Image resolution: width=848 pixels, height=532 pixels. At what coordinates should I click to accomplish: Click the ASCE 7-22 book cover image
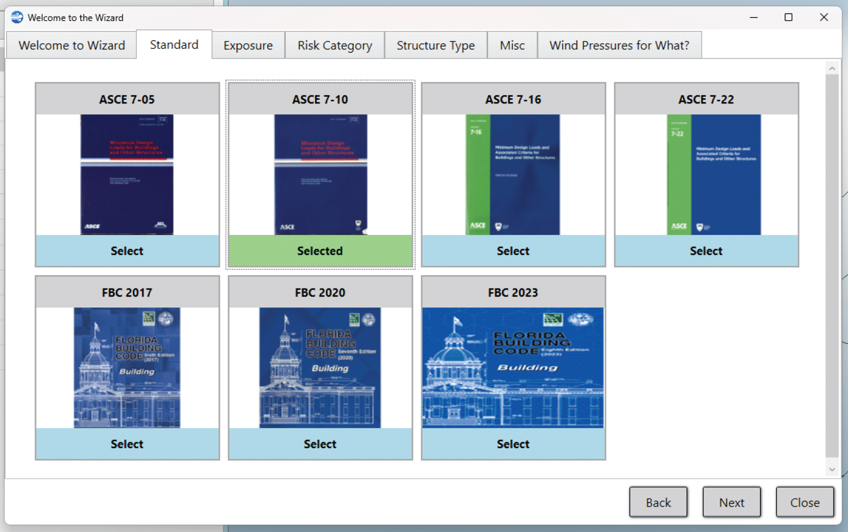click(x=713, y=175)
